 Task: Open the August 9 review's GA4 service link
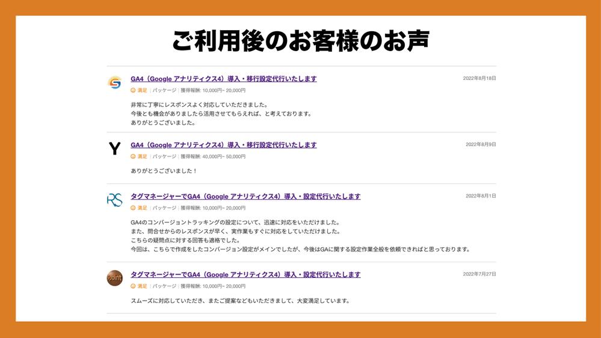click(x=223, y=145)
